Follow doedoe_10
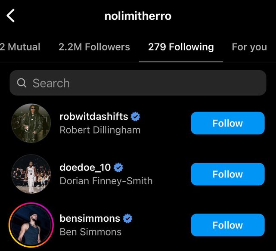Viewport: 276px width, 251px height. [227, 174]
